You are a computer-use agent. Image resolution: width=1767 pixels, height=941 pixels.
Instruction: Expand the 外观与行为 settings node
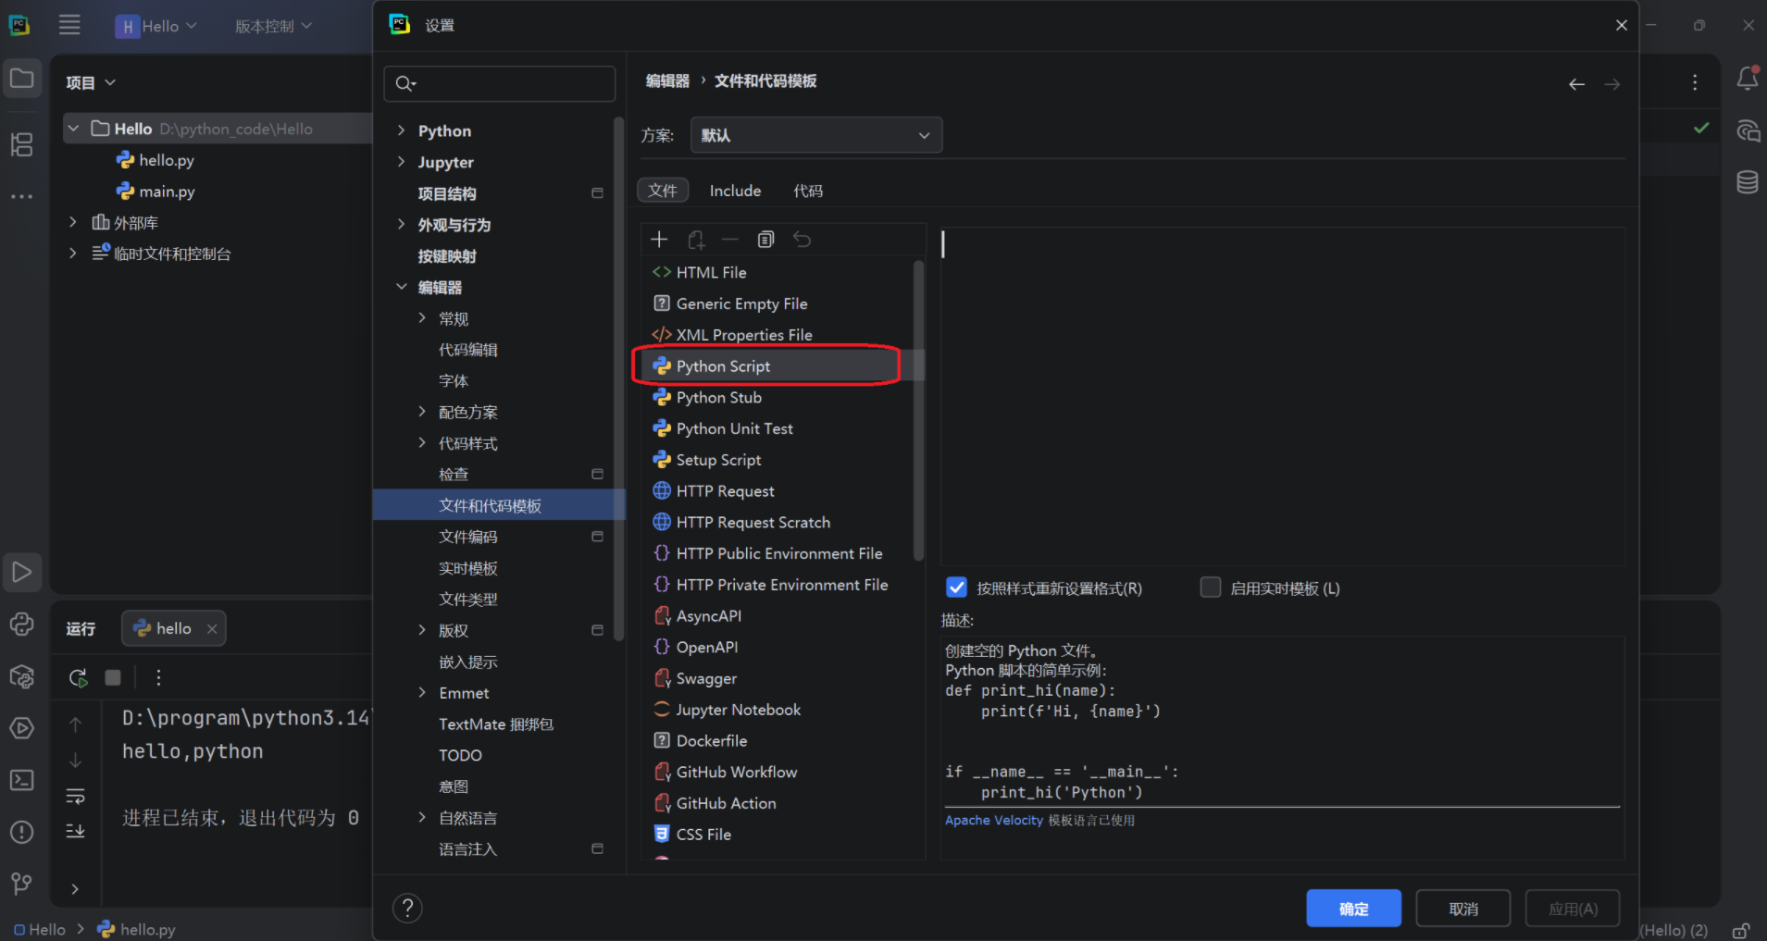coord(401,224)
